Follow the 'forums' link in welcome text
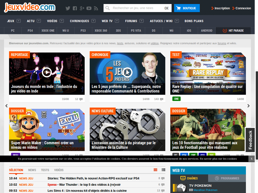This screenshot has width=258, height=193. [x=222, y=43]
